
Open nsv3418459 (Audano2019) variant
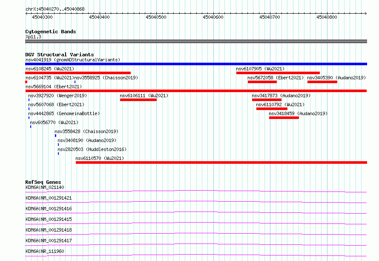pyautogui.click(x=298, y=113)
